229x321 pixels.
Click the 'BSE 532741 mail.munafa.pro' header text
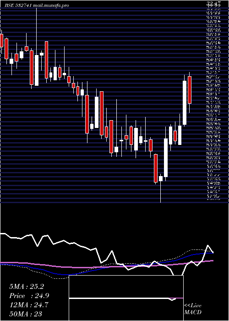[x=37, y=6]
